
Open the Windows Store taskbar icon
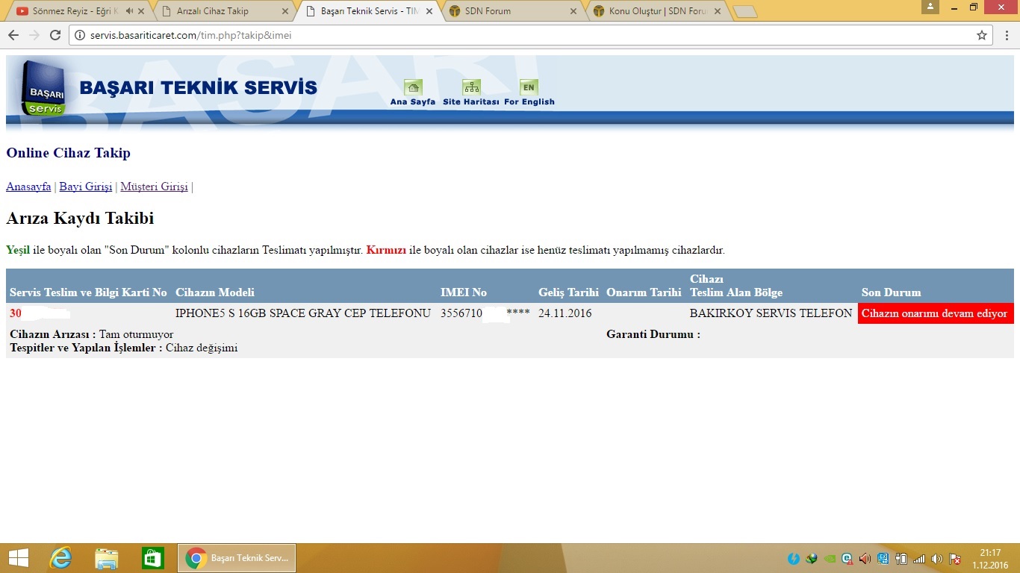click(x=153, y=558)
